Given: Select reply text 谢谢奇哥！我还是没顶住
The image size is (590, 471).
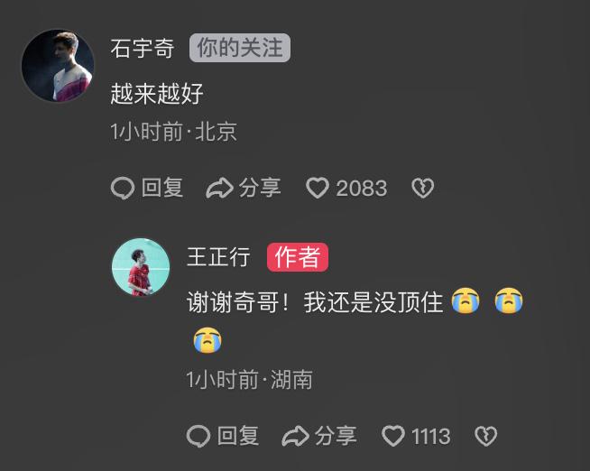Looking at the screenshot, I should pyautogui.click(x=315, y=302).
